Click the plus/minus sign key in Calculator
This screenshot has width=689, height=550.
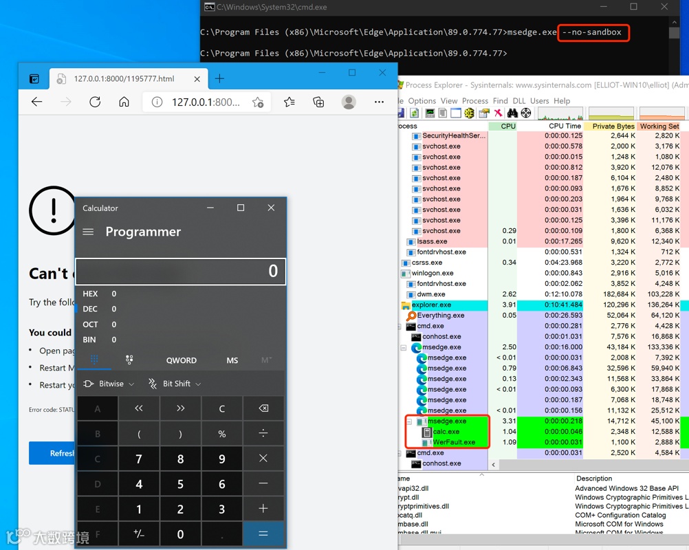click(139, 533)
